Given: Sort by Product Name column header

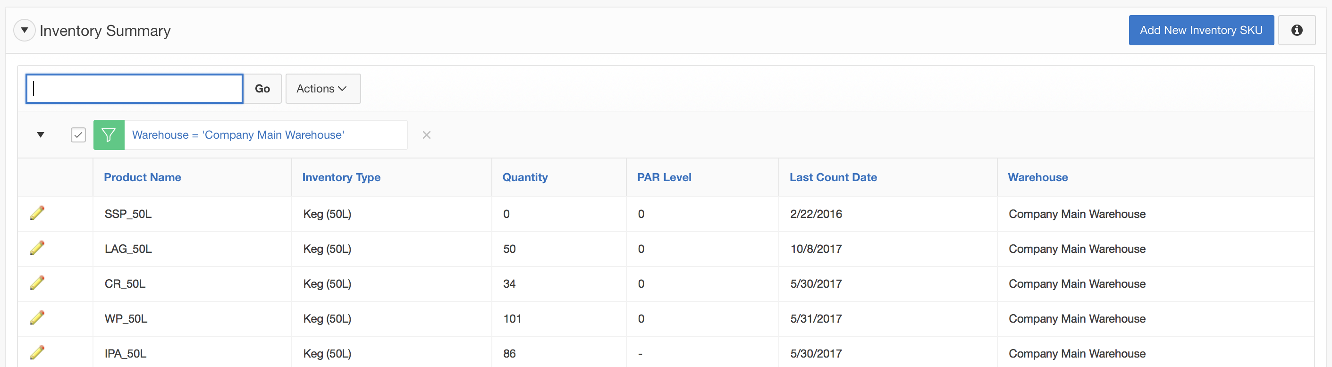Looking at the screenshot, I should tap(142, 177).
